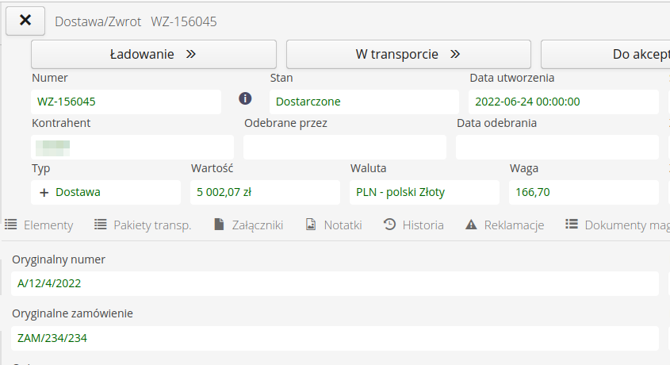Viewport: 670px width, 365px height.
Task: Click the Data utworzenia label
Action: [x=512, y=78]
